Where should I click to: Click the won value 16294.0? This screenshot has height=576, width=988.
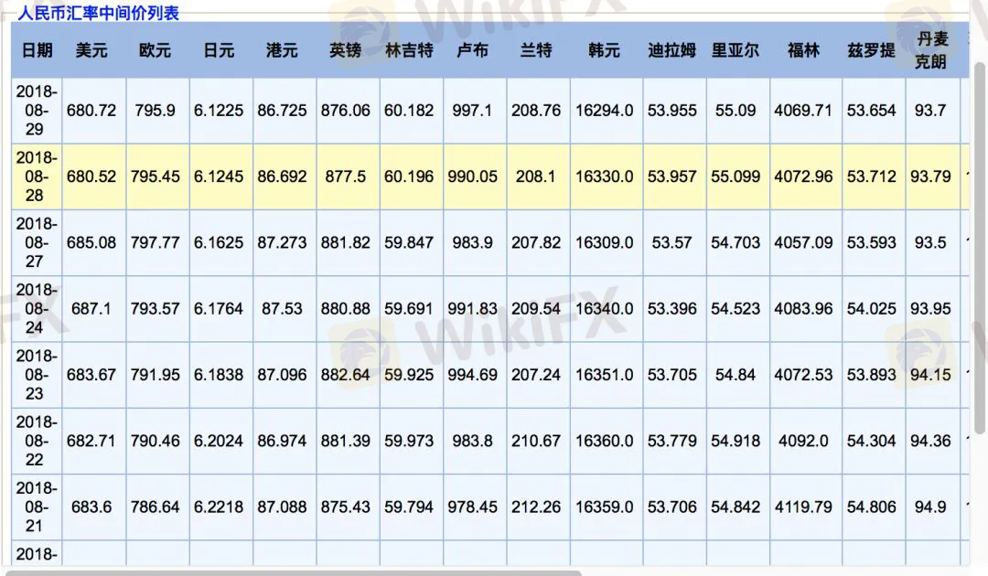click(605, 110)
